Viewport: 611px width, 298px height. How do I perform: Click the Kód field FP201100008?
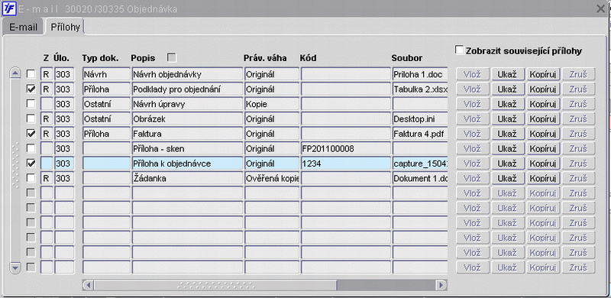[x=346, y=148]
